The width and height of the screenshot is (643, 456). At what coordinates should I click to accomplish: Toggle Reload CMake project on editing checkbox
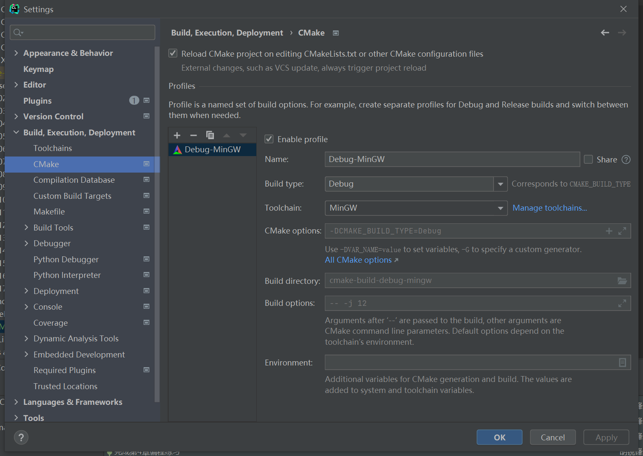[x=173, y=53]
